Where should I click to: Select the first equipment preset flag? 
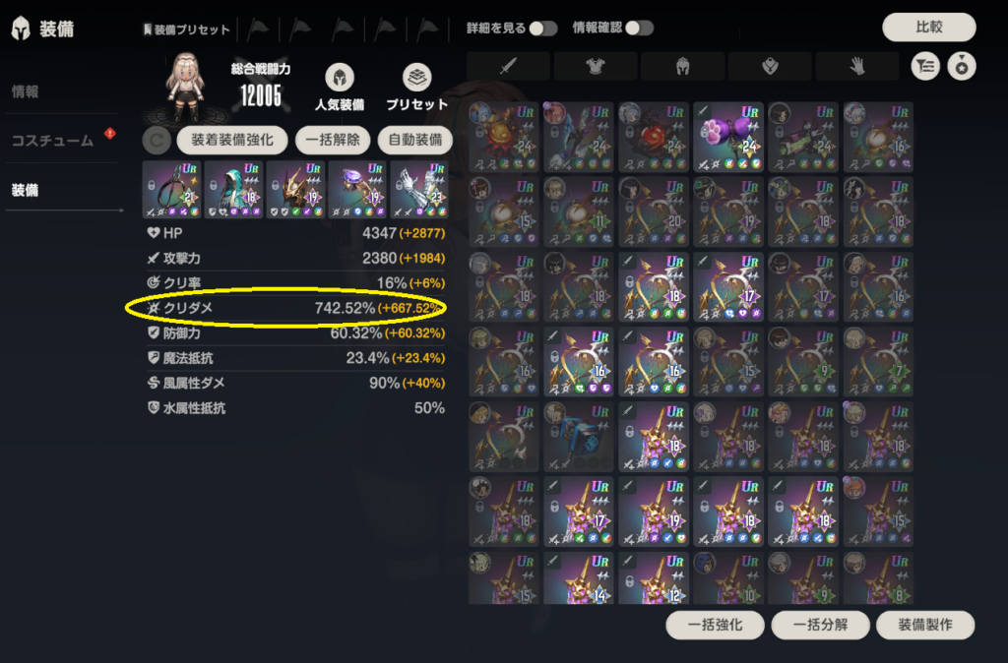click(x=259, y=29)
